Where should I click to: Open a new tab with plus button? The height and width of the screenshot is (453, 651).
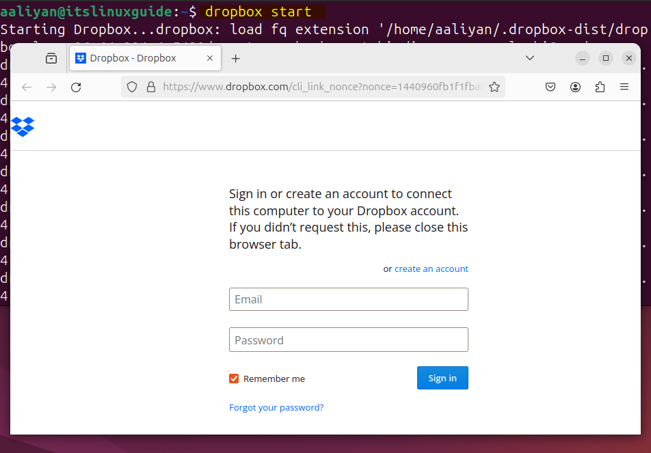pos(236,58)
